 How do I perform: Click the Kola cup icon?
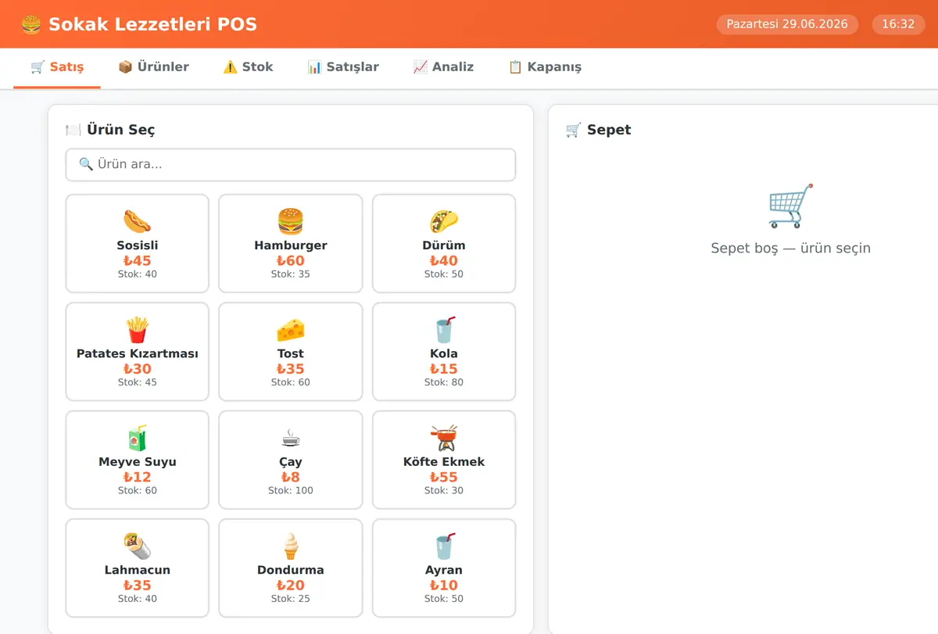[x=444, y=330]
